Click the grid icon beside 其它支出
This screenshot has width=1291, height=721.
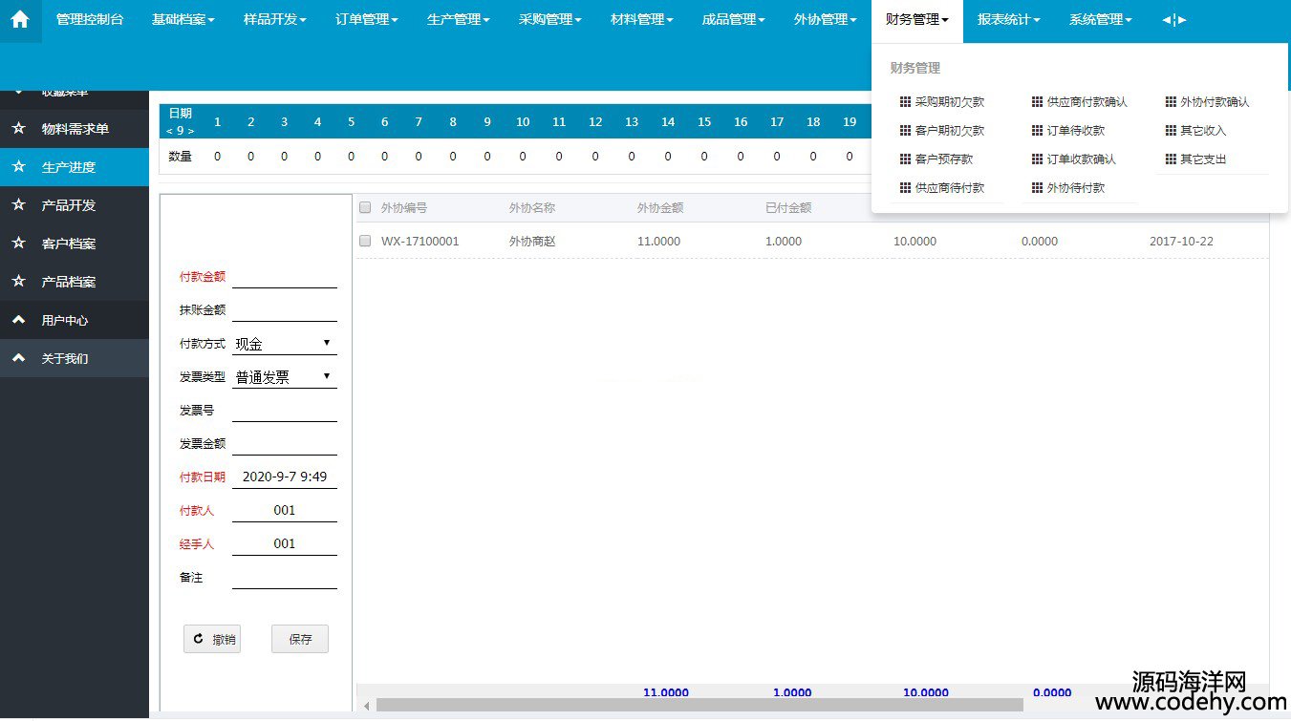[x=1171, y=159]
